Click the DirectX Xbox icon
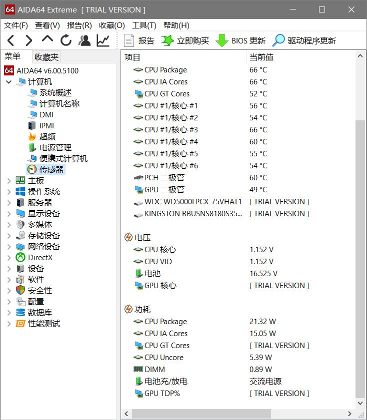The height and width of the screenshot is (420, 367). (x=20, y=258)
